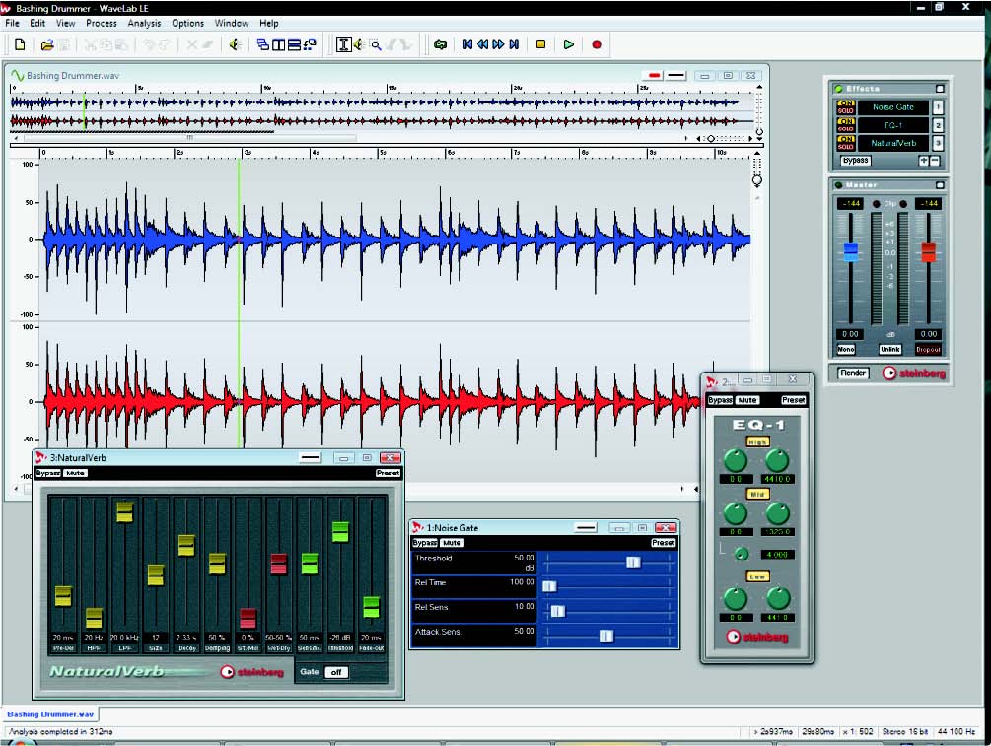Toggle Mute in the EQ-1 window
The width and height of the screenshot is (991, 746).
pos(747,400)
